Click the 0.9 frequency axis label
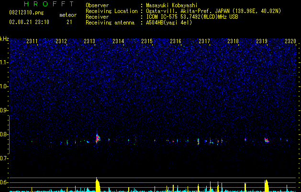The image size is (301, 192). click(4, 110)
